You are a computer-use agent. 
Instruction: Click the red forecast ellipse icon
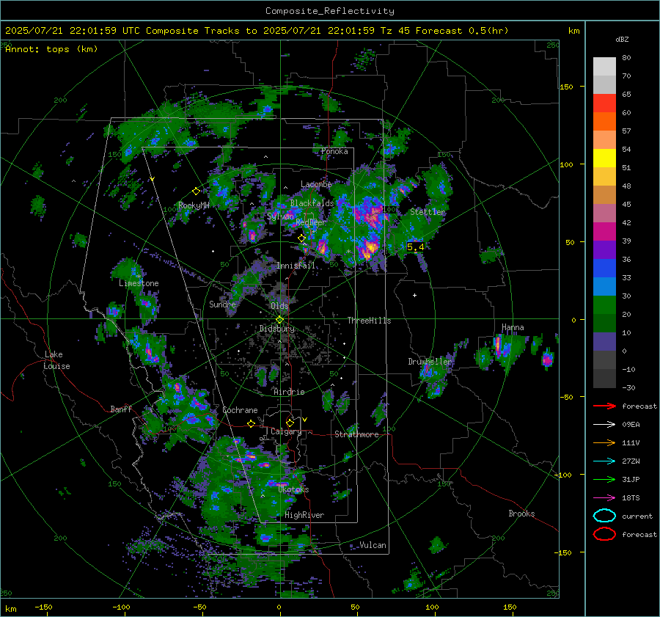(604, 534)
